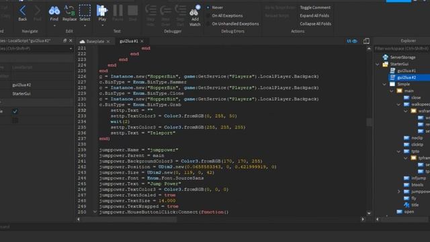This screenshot has width=430, height=242.
Task: Collapse the walkspeed node
Action: click(398, 104)
